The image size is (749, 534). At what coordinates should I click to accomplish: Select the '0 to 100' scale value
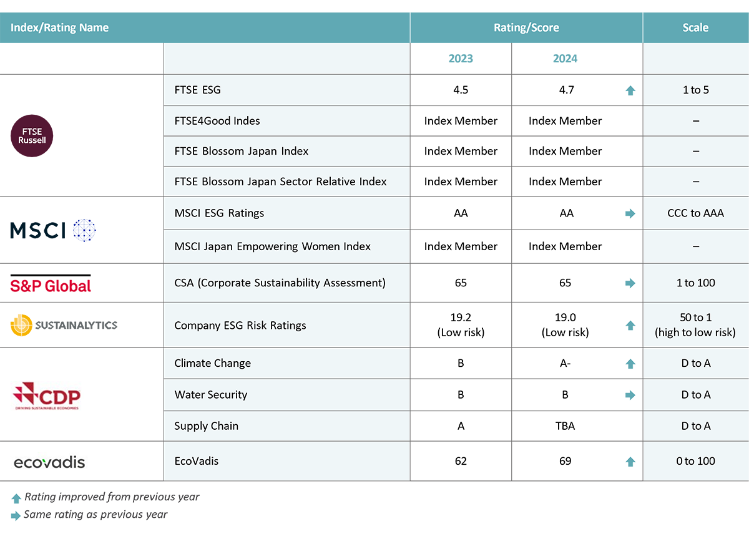pyautogui.click(x=696, y=461)
